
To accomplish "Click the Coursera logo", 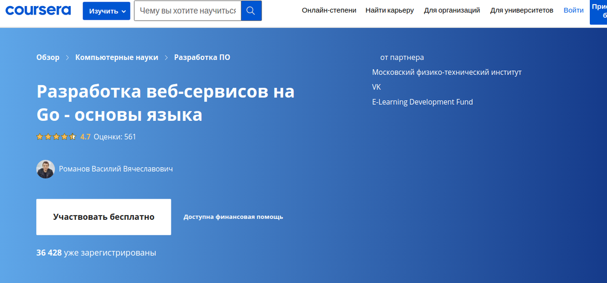I will click(38, 10).
